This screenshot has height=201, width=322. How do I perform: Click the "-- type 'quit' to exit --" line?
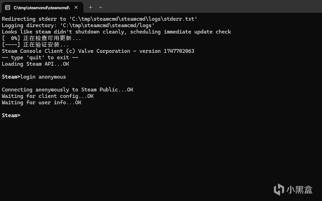pos(40,58)
